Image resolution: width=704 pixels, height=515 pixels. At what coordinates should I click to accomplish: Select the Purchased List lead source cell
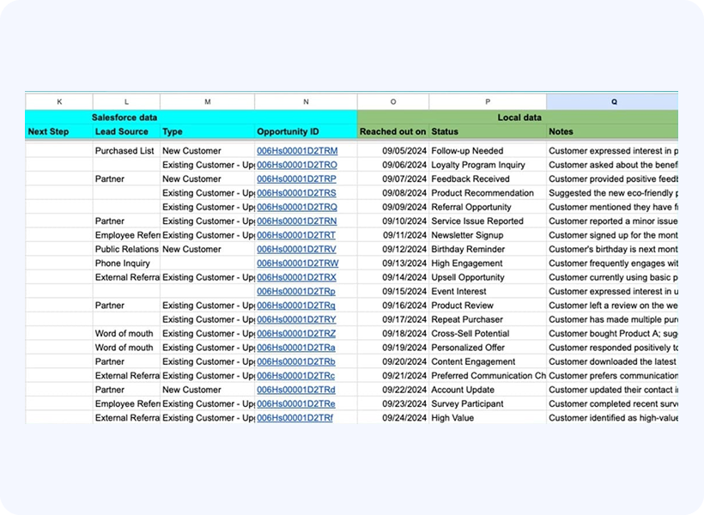(x=125, y=151)
